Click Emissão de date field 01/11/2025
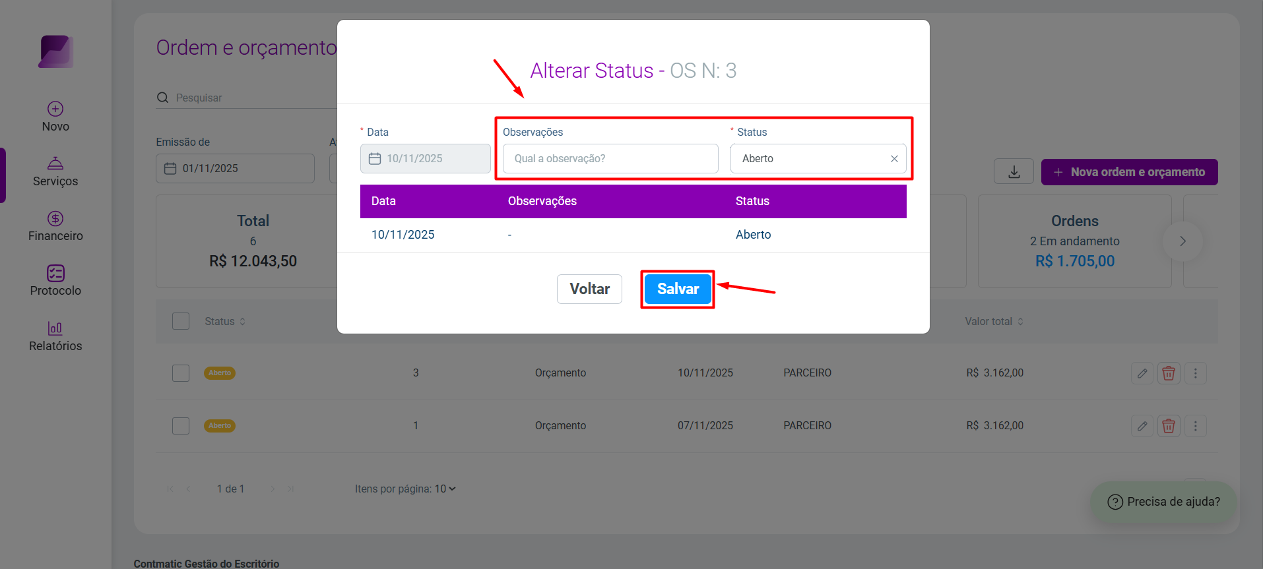 coord(235,169)
